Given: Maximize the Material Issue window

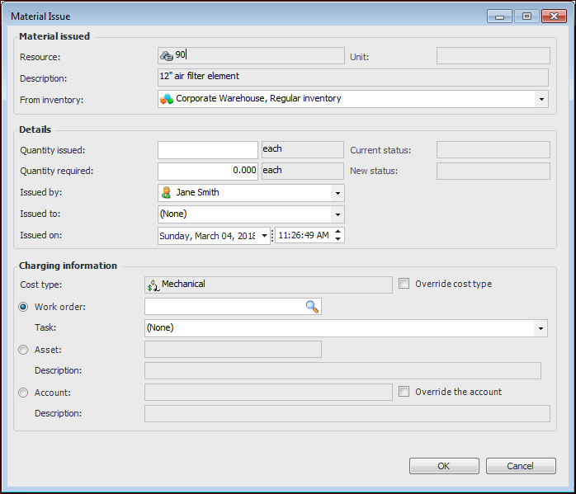Looking at the screenshot, I should (x=526, y=16).
